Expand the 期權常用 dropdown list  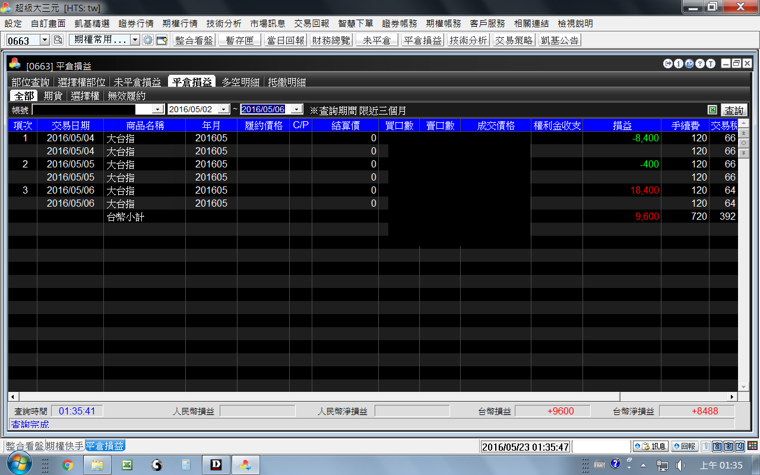pos(134,40)
